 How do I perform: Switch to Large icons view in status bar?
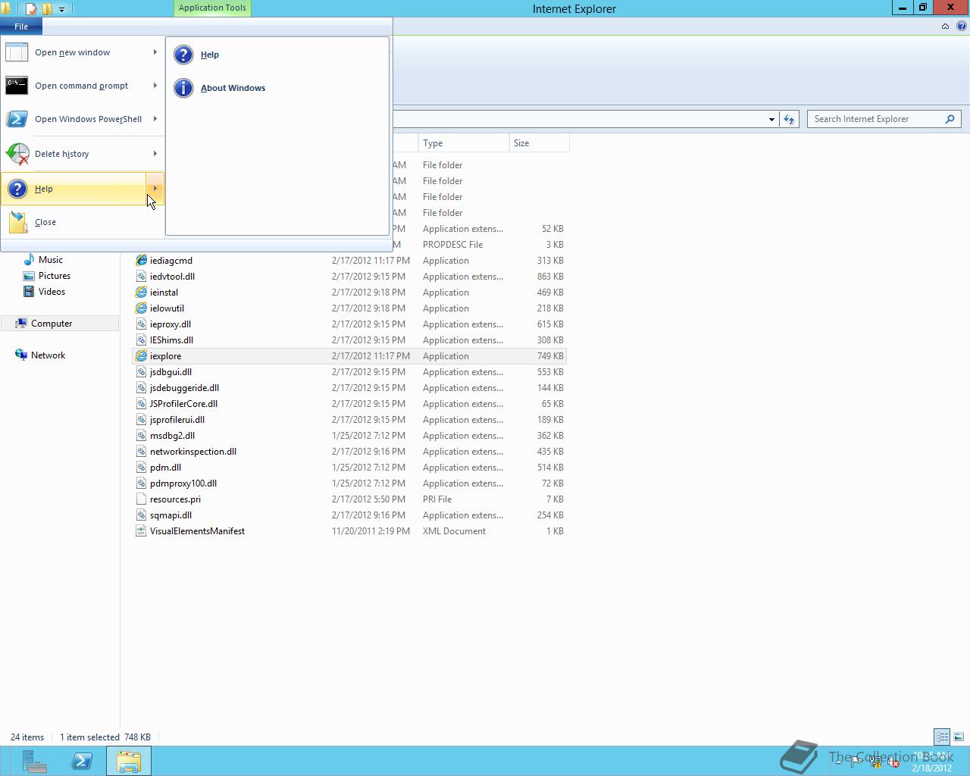(959, 737)
